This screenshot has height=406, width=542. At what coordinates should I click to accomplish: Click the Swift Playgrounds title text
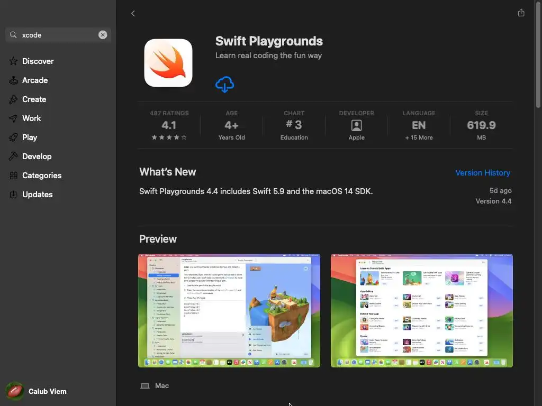(269, 41)
